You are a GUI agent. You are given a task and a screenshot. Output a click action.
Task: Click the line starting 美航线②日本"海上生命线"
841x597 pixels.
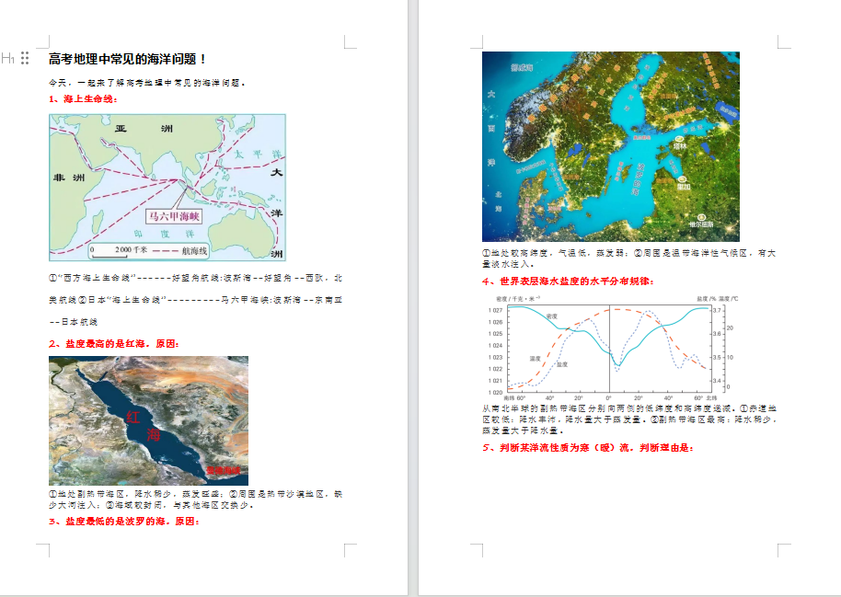[195, 300]
